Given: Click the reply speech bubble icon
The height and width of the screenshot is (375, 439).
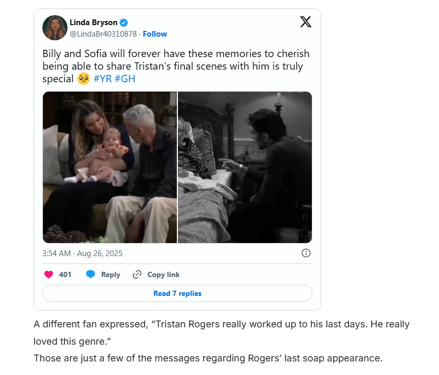Looking at the screenshot, I should (x=91, y=274).
